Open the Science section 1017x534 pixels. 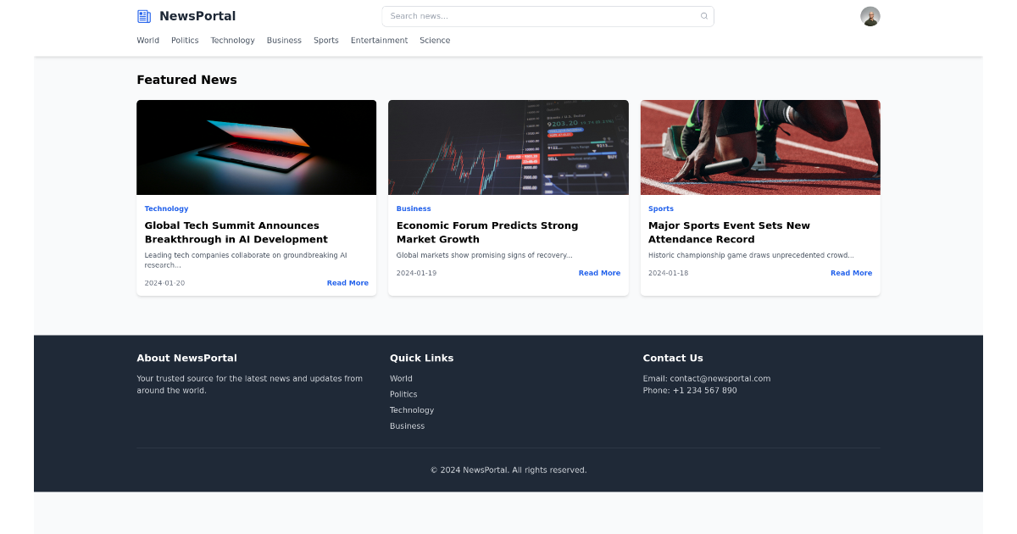click(x=435, y=40)
